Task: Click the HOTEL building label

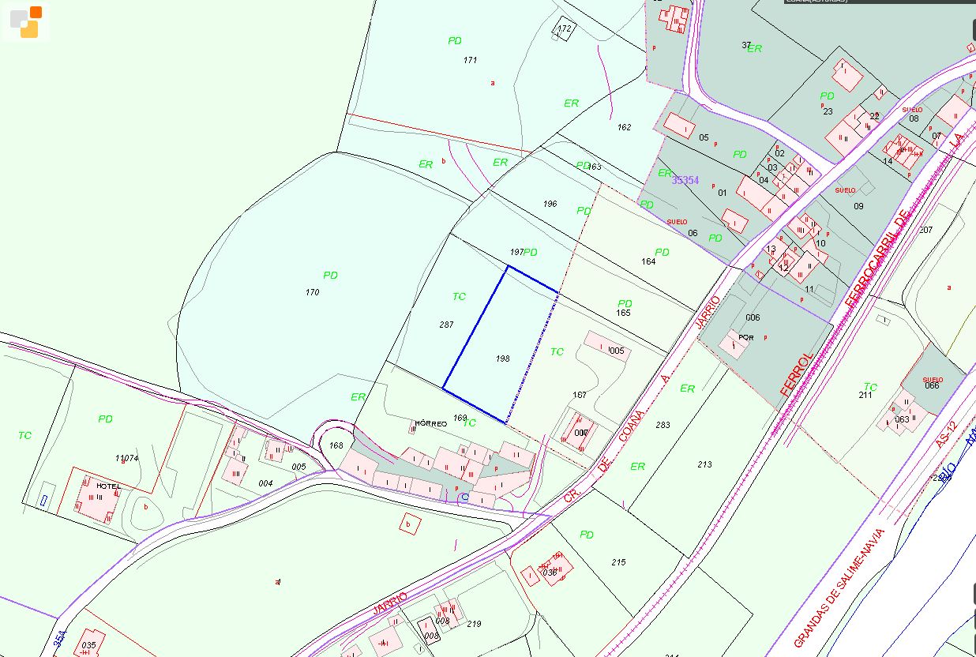Action: (108, 486)
